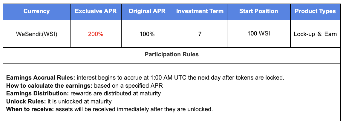The image size is (343, 124).
Task: Click the WeSendit(WSI) currency cell
Action: 36,34
